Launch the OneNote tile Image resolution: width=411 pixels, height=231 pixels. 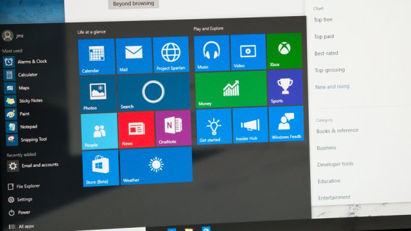click(x=173, y=128)
